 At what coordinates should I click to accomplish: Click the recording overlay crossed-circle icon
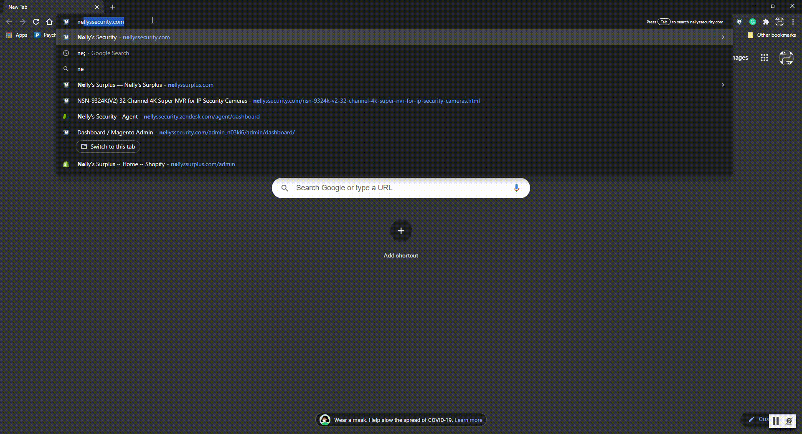[x=789, y=421]
